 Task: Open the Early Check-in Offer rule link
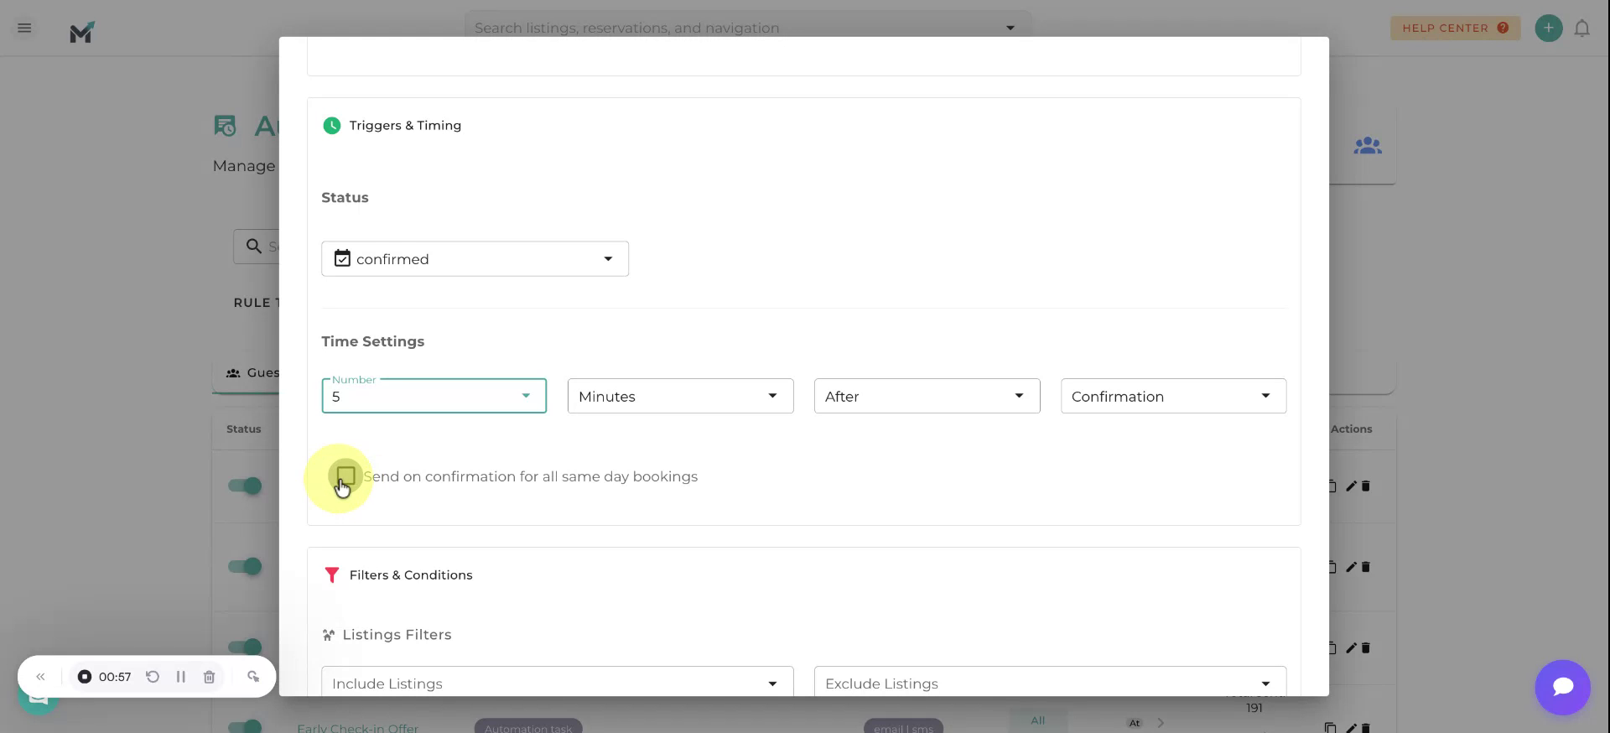click(x=357, y=727)
